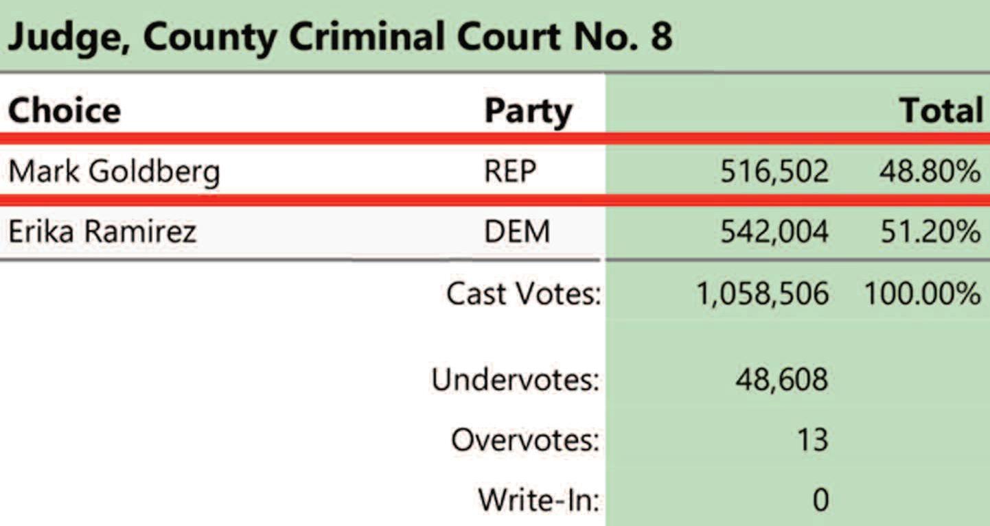The image size is (990, 526).
Task: Click the overvotes count 13
Action: [x=811, y=440]
